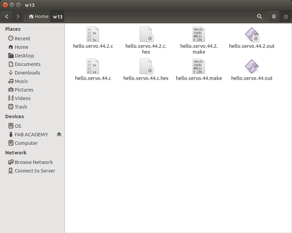
Task: Click the film icon beside Videos
Action: click(11, 98)
